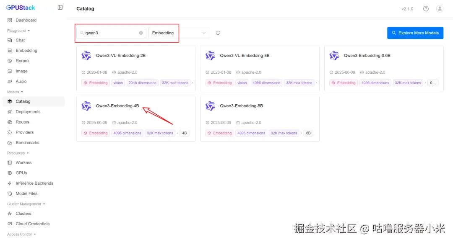Click the Qwen3-Embedding-0.6B model logo
Screen dimensions: 453x242
coord(334,55)
